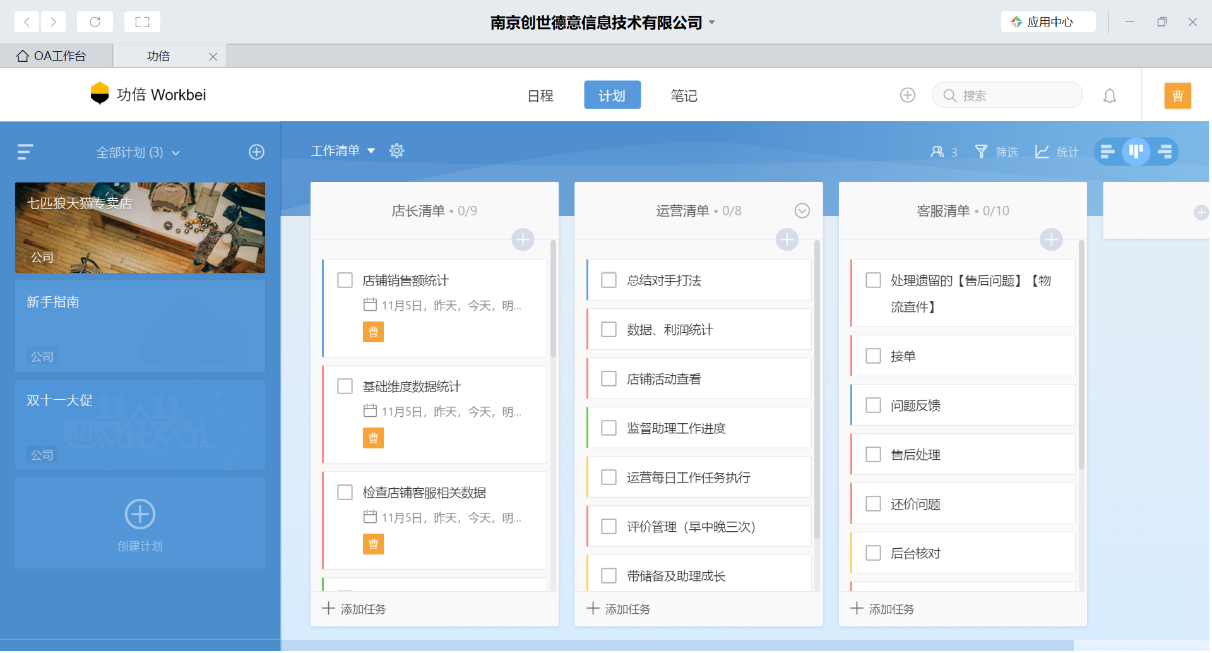Check off 检查店铺客服相关数据 task

click(x=345, y=493)
